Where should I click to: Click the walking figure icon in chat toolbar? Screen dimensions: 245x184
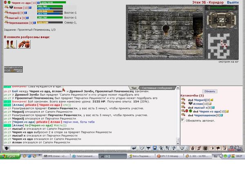click(161, 148)
